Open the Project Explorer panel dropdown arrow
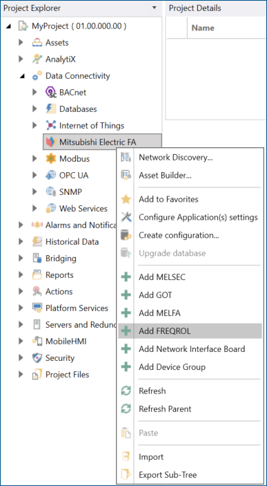Viewport: 267px width, 486px height. tap(155, 8)
